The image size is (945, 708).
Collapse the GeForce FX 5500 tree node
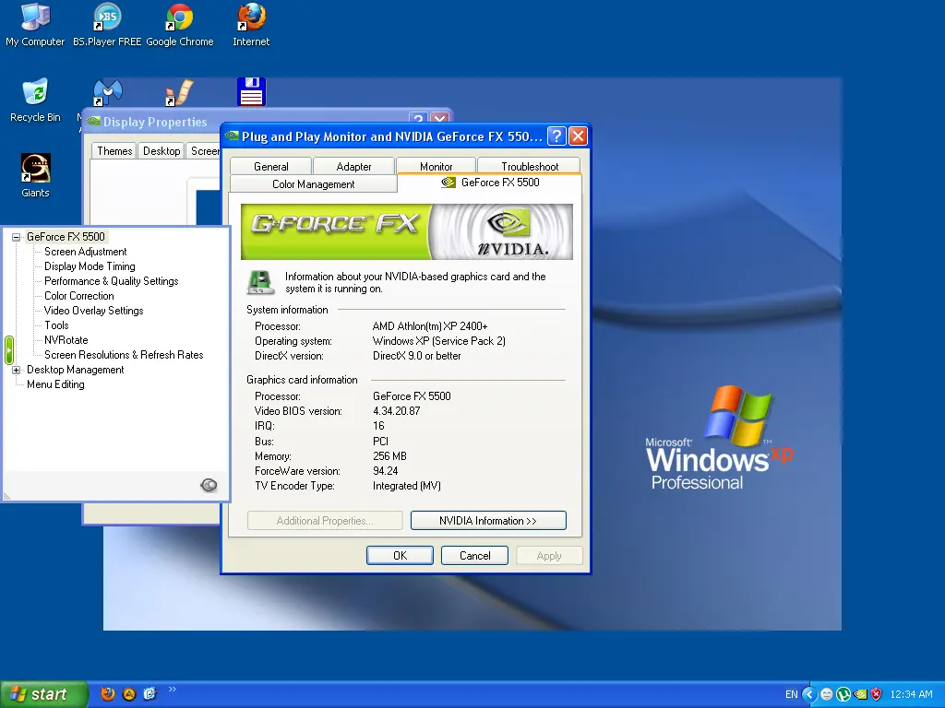pos(16,237)
